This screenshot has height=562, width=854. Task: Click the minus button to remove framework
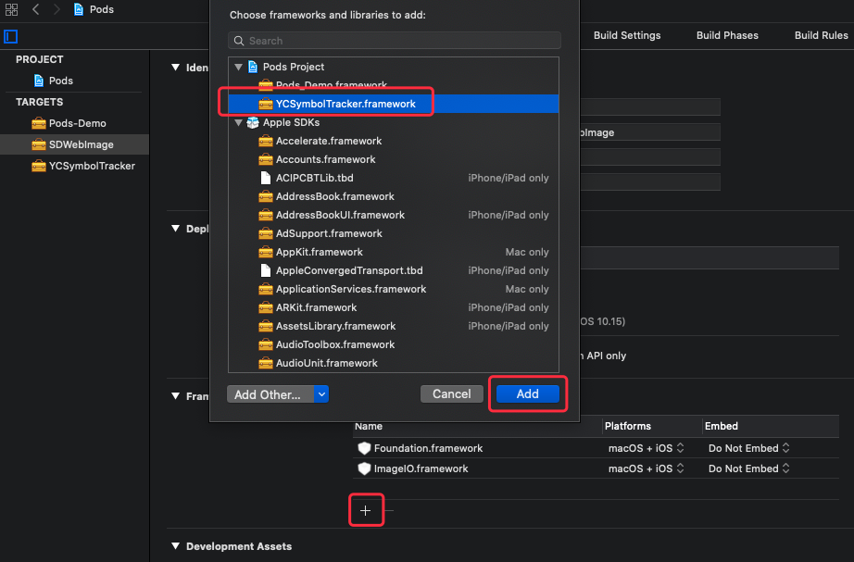pos(389,510)
